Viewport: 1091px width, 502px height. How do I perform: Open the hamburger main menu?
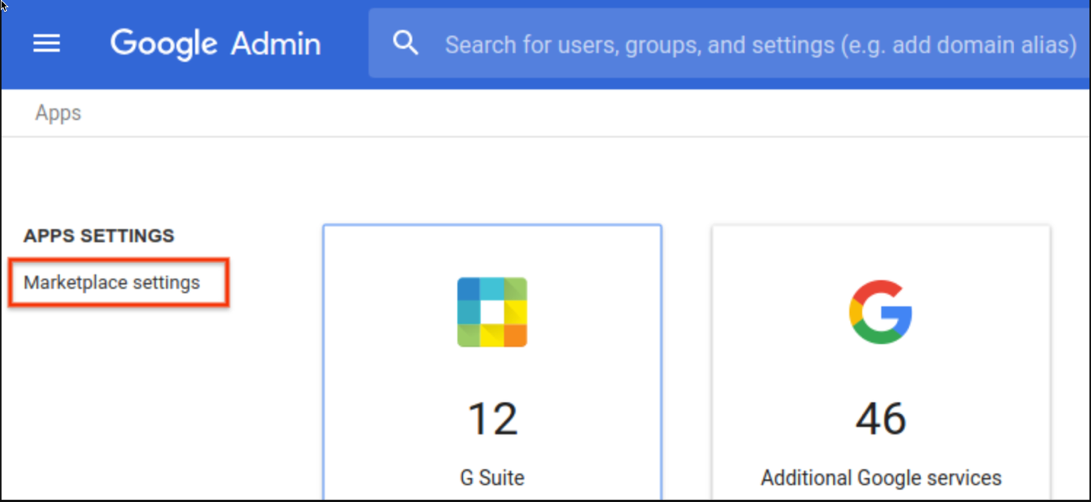pyautogui.click(x=46, y=44)
